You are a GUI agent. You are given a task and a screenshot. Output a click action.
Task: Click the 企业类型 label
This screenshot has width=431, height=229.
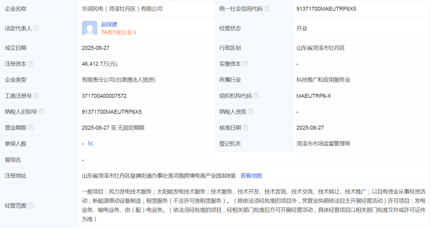coord(16,80)
